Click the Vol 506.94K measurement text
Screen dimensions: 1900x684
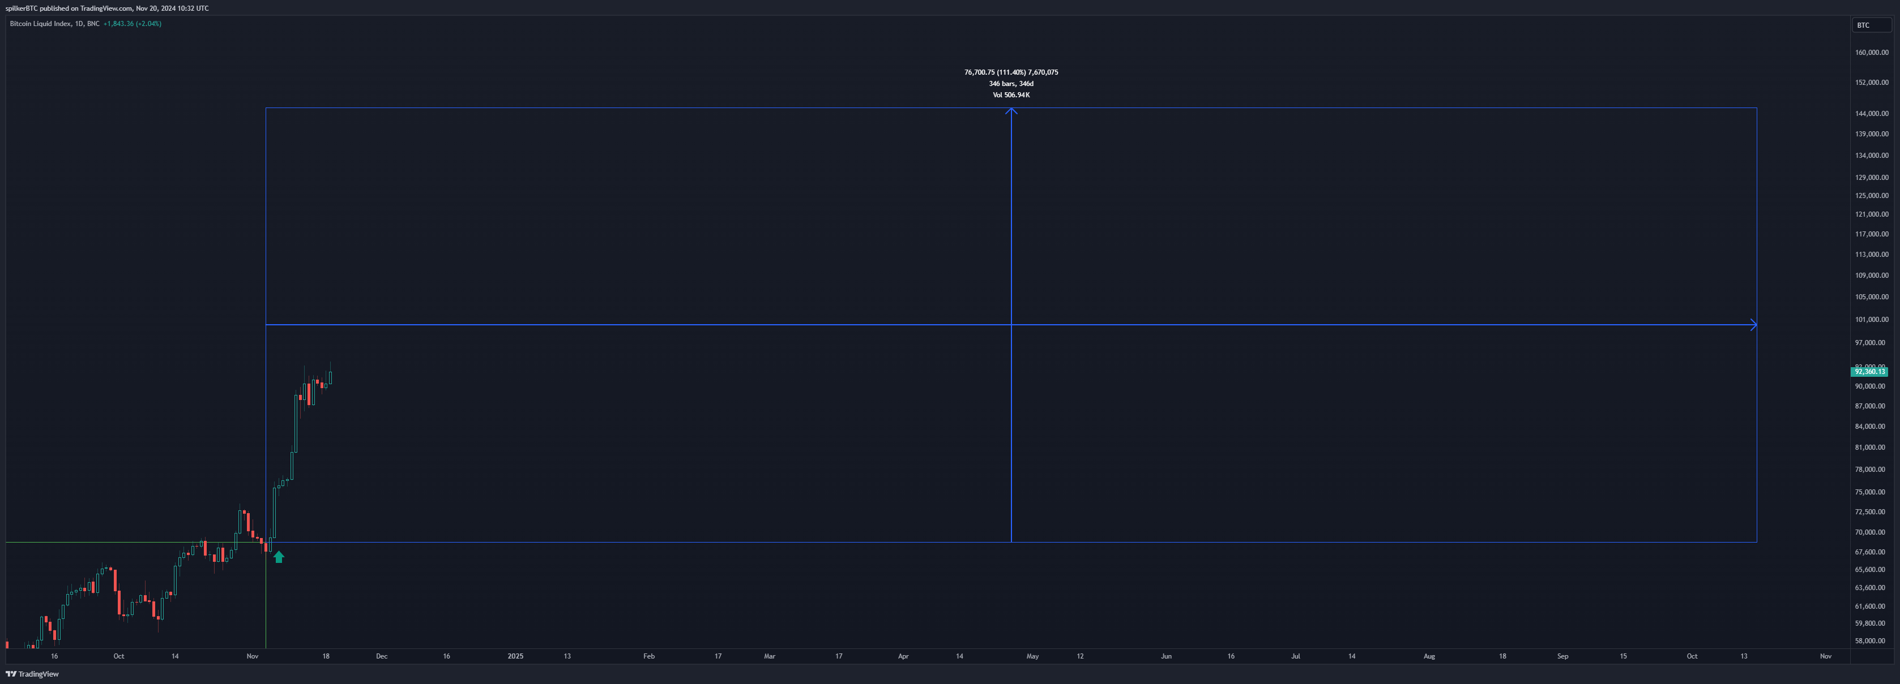[1011, 95]
